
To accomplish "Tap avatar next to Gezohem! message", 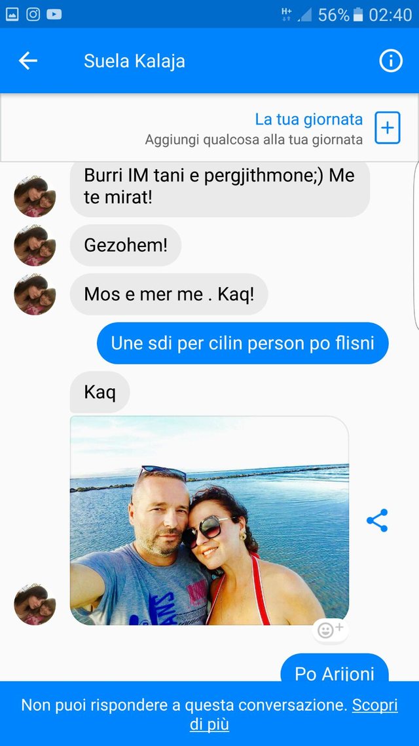I will (x=35, y=245).
